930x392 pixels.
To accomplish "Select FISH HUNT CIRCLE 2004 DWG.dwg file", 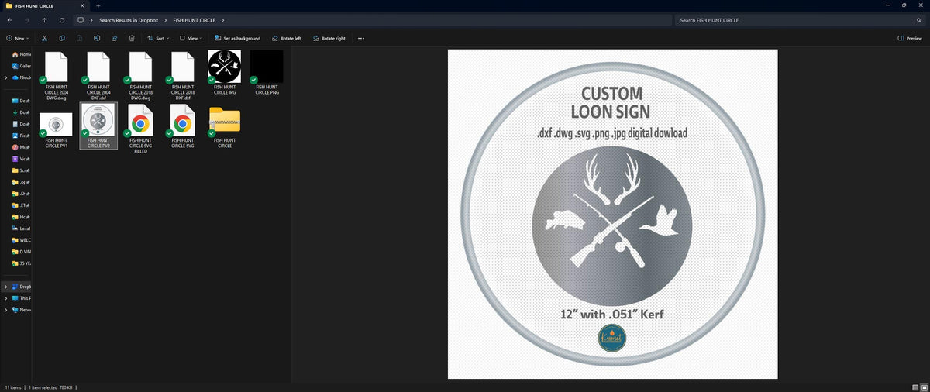I will point(57,76).
